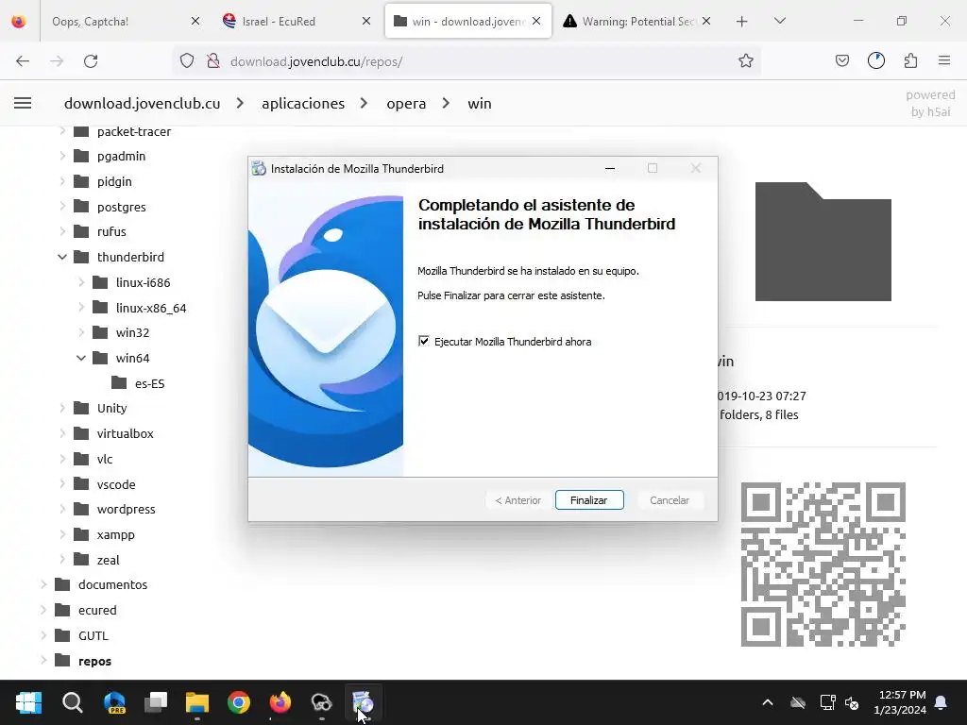Expand the win32 folder
The height and width of the screenshot is (725, 967).
click(81, 332)
